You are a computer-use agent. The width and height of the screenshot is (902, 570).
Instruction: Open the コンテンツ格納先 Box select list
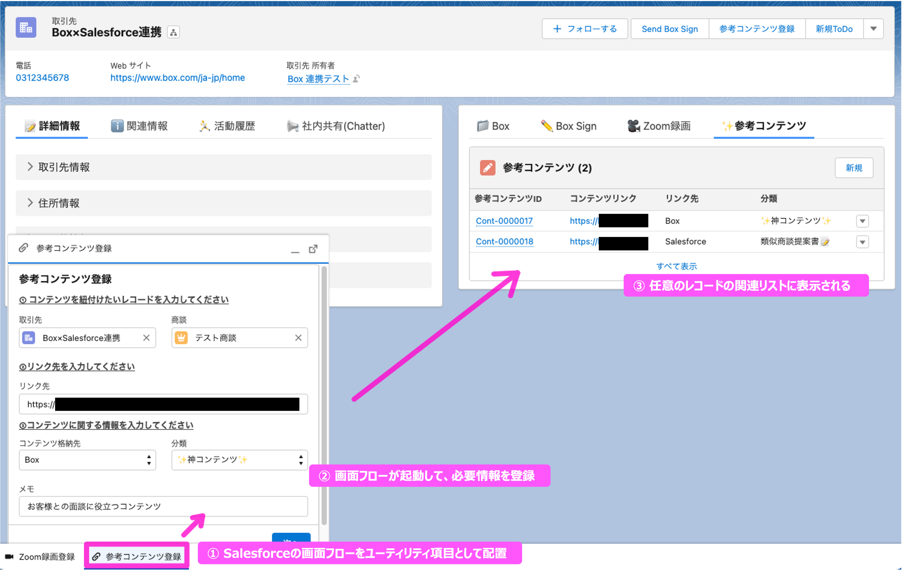click(x=87, y=460)
